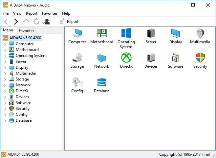Select Motherboard in the sidebar tree
The width and height of the screenshot is (216, 158).
(x=27, y=50)
